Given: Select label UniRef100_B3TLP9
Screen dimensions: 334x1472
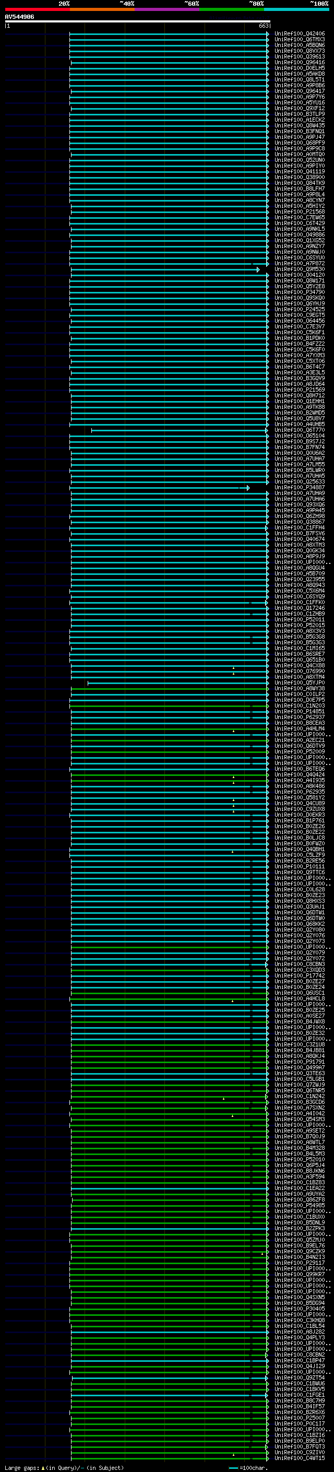Looking at the screenshot, I should (299, 114).
